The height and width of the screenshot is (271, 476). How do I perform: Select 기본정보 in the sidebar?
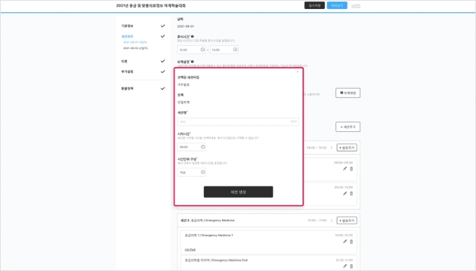(x=128, y=26)
